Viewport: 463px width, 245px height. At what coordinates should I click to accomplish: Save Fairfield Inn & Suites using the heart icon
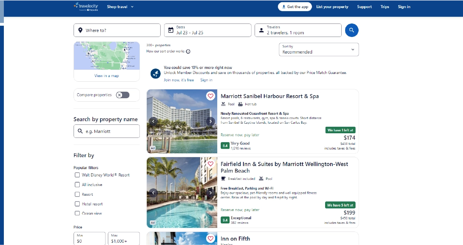coord(211,163)
